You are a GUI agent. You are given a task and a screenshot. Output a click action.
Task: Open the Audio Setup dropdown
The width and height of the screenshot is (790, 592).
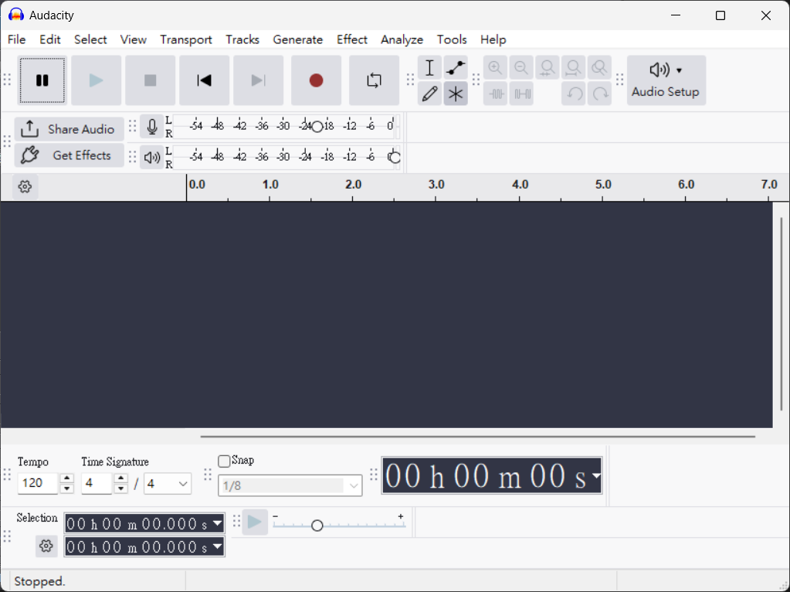[666, 80]
